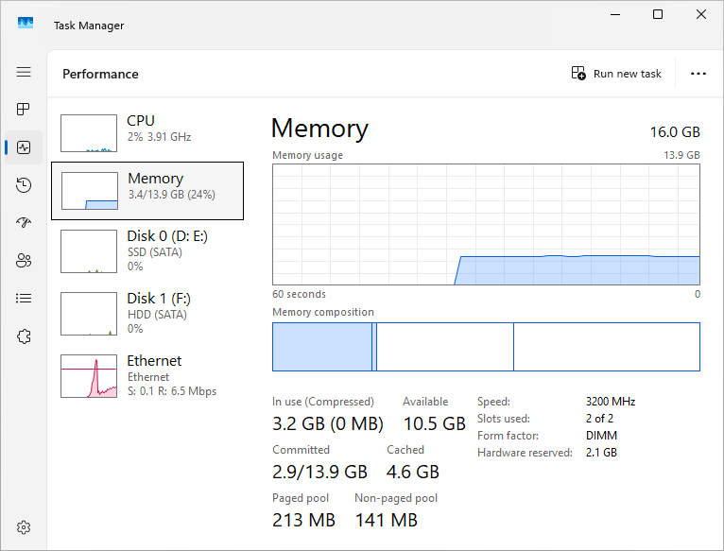Click the Ethernet mini graph thumbnail
724x551 pixels.
[89, 376]
